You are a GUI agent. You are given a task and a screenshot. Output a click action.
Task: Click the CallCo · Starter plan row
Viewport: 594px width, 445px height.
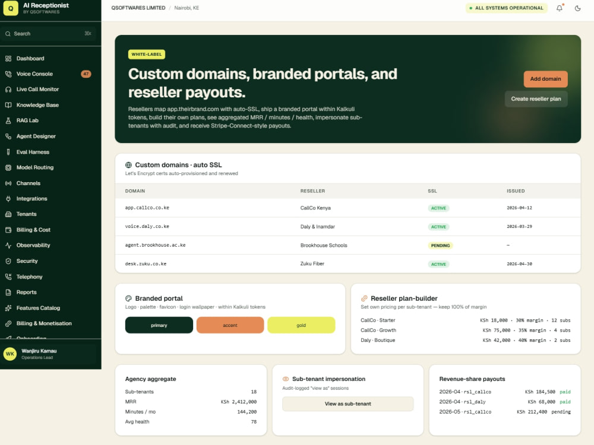pos(466,320)
